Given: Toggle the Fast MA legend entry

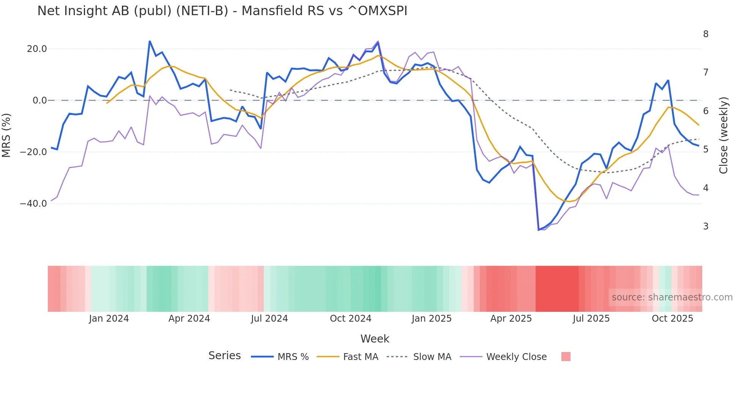Looking at the screenshot, I should click(x=347, y=357).
